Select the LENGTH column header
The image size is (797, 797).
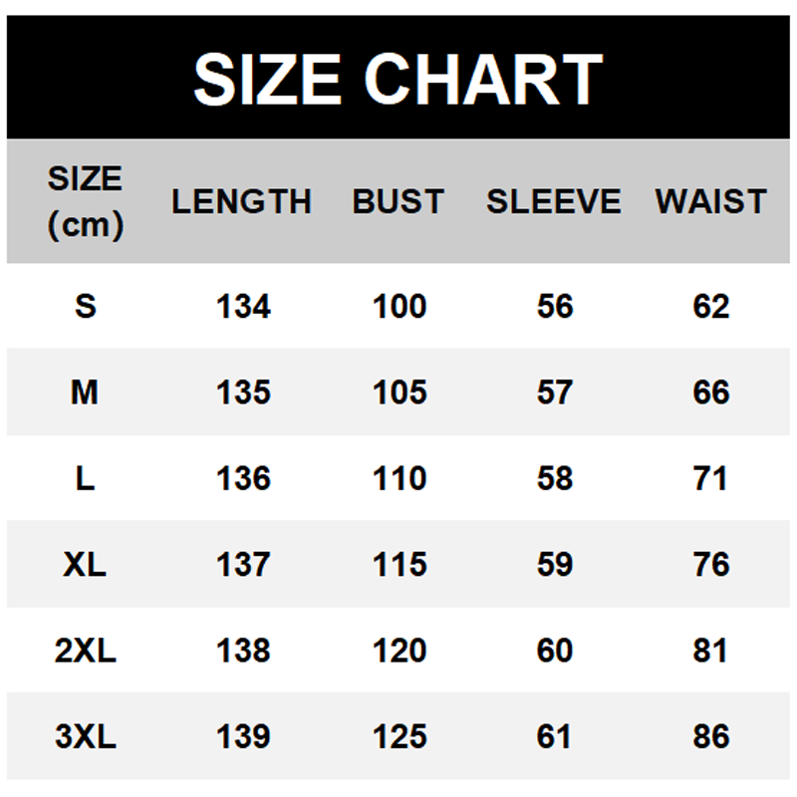[x=241, y=202]
